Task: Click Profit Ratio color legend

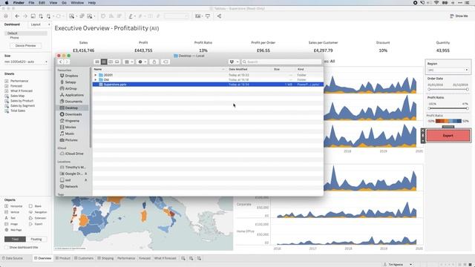Action: 448,121
